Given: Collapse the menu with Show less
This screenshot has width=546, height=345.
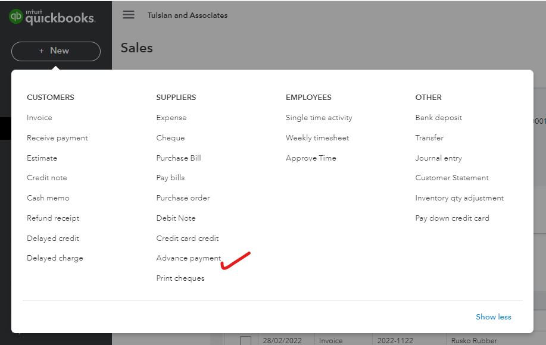Looking at the screenshot, I should [x=493, y=317].
